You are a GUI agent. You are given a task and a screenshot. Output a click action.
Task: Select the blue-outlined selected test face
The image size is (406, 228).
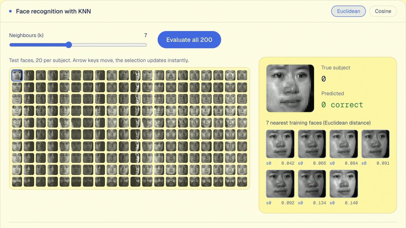[17, 75]
